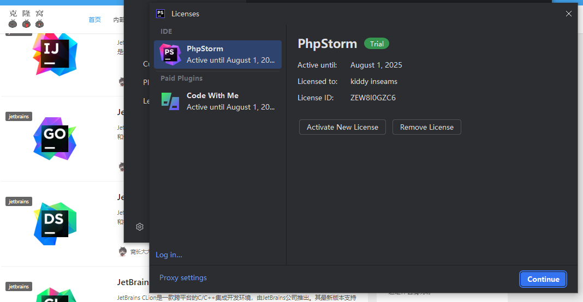This screenshot has width=583, height=302.
Task: Select PhpStorm in the IDE license list
Action: (x=217, y=54)
